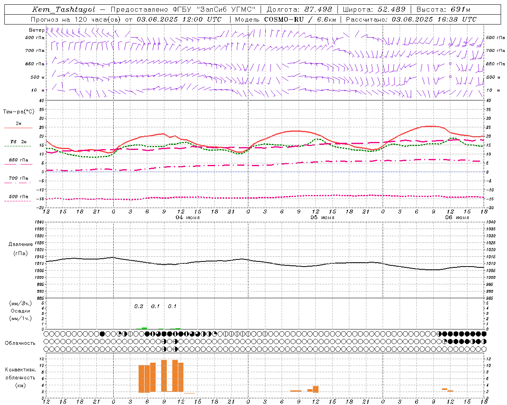Click the '04 июня' date label
507x405 pixels.
(x=188, y=218)
